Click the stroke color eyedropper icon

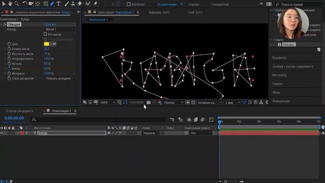[53, 44]
